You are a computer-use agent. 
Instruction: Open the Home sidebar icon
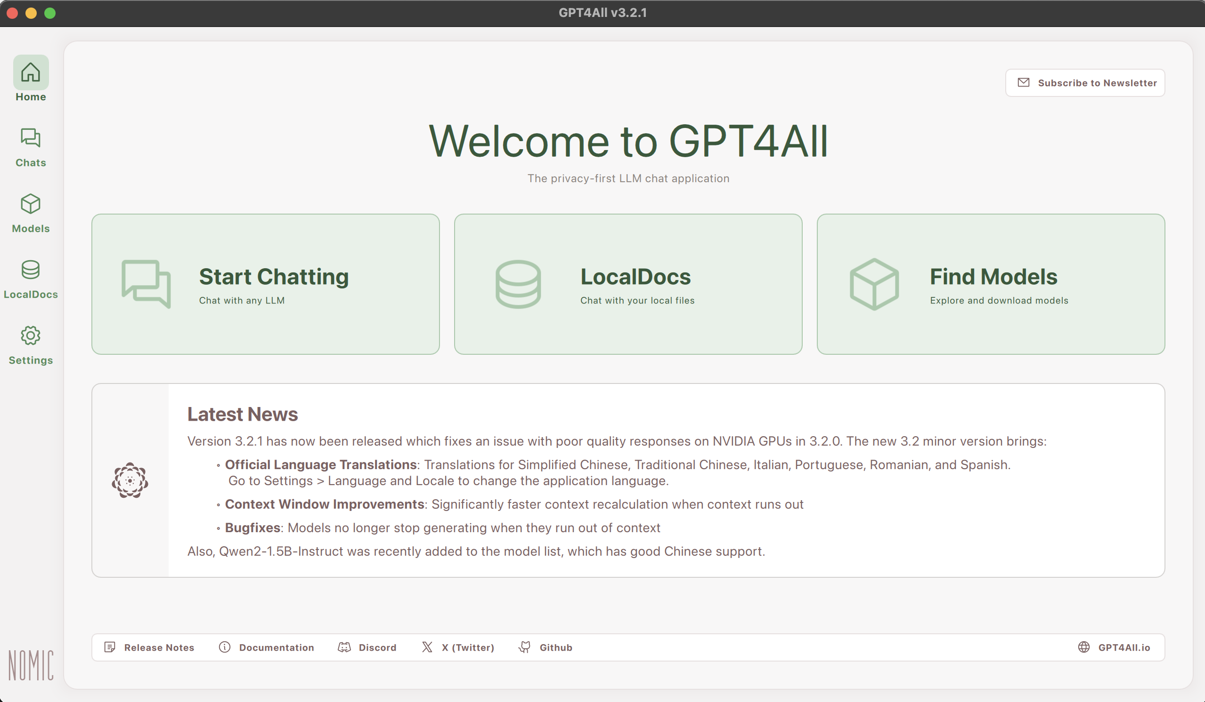point(31,72)
